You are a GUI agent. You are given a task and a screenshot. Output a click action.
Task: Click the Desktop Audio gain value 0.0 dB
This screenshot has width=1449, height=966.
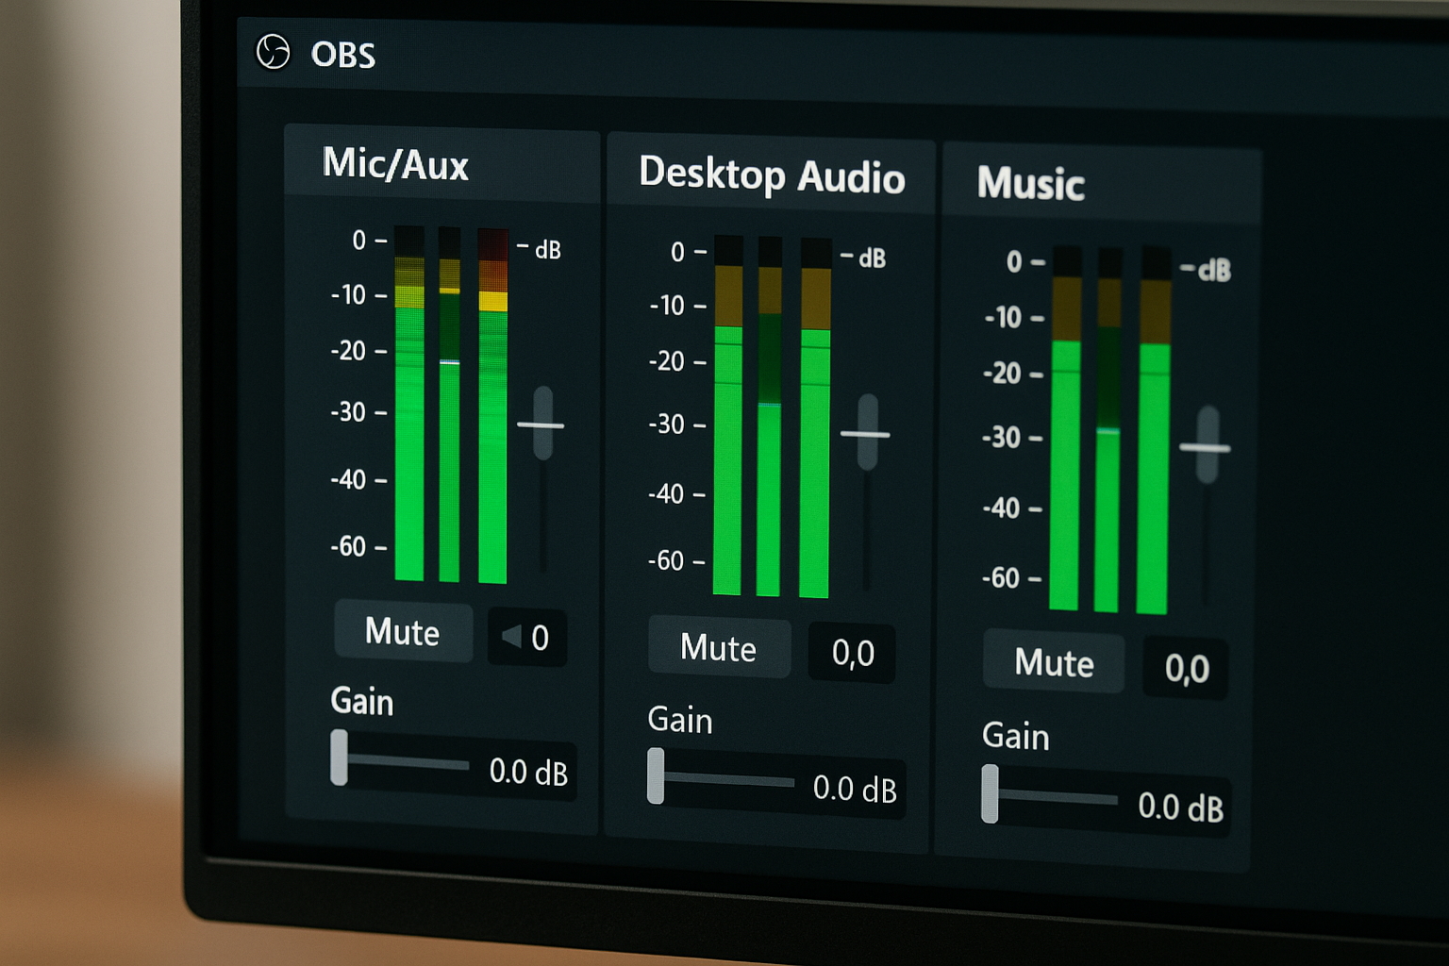[855, 788]
